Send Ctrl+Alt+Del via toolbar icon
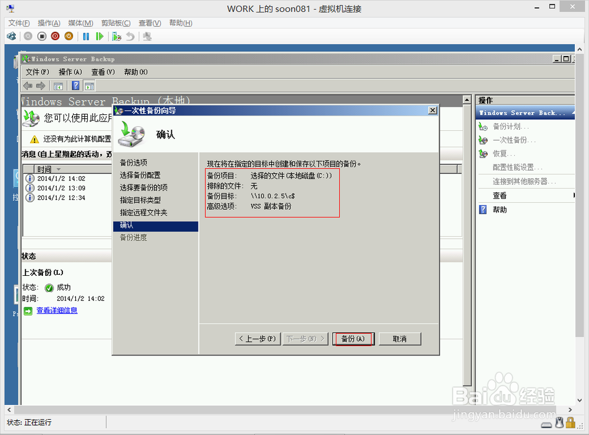This screenshot has height=435, width=589. (11, 37)
